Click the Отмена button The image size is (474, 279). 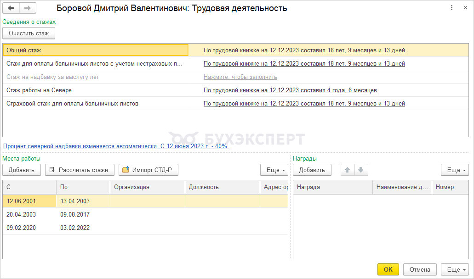pyautogui.click(x=420, y=270)
